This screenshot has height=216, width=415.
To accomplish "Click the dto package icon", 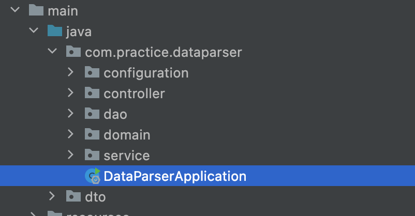I will point(73,196).
